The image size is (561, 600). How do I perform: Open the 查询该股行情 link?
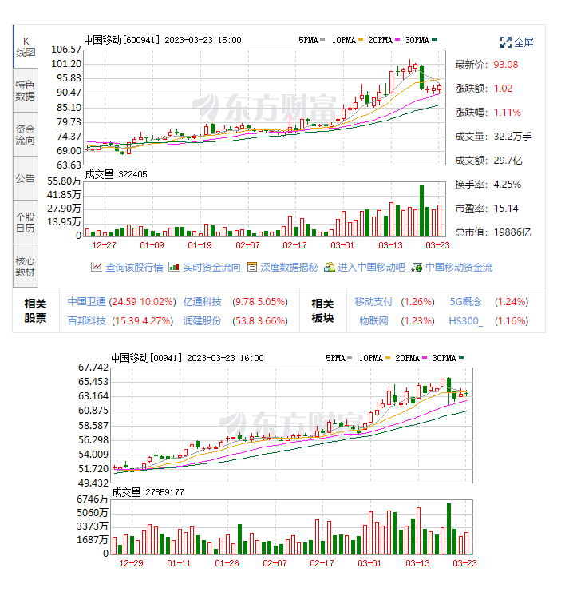(x=134, y=268)
